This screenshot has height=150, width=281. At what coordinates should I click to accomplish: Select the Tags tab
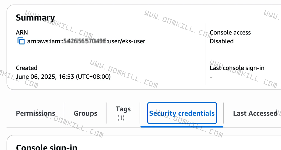point(123,109)
